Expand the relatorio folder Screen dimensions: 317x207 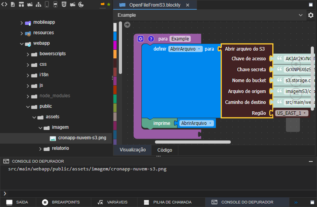click(40, 149)
